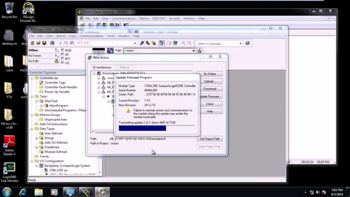The height and width of the screenshot is (197, 350).
Task: Toggle the Autobrowse checkbox in Who Active
Action: coord(94,67)
